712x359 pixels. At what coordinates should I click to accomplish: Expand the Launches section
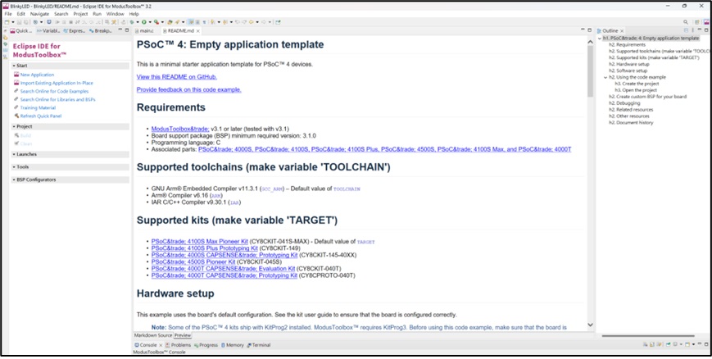pos(14,153)
